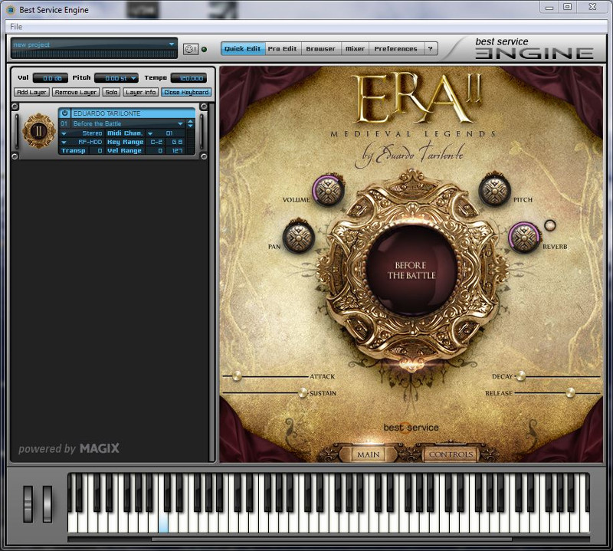Click the Transp value field showing 0
This screenshot has height=551, width=613.
pyautogui.click(x=96, y=150)
